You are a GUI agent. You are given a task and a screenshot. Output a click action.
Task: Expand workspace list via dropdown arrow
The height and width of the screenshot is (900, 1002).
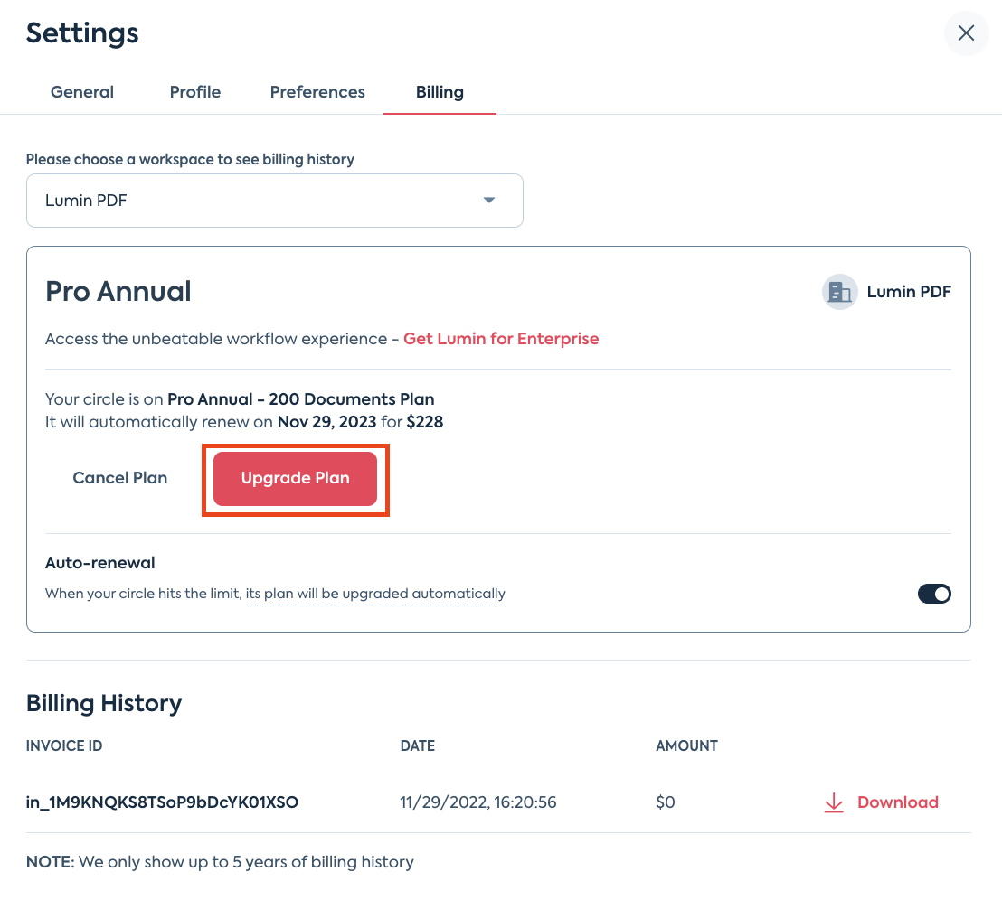(x=489, y=201)
